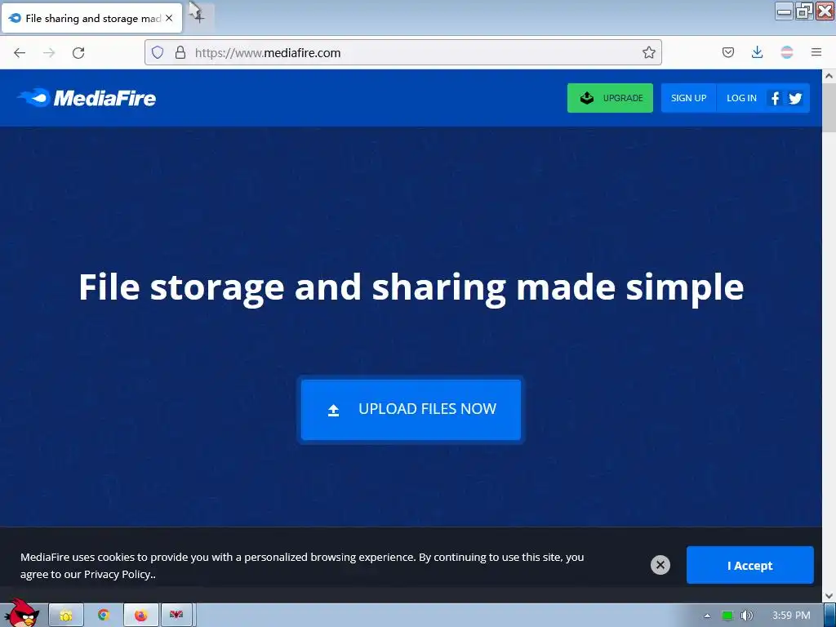Dismiss the cookie banner with the X icon
The width and height of the screenshot is (836, 627).
pos(660,565)
